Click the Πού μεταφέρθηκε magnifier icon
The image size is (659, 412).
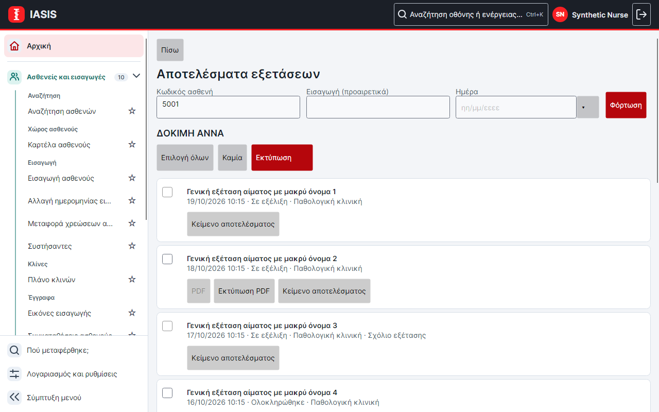coord(14,350)
